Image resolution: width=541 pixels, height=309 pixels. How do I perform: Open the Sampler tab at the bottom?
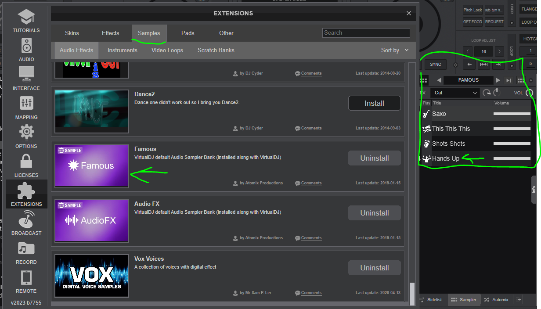(x=464, y=300)
